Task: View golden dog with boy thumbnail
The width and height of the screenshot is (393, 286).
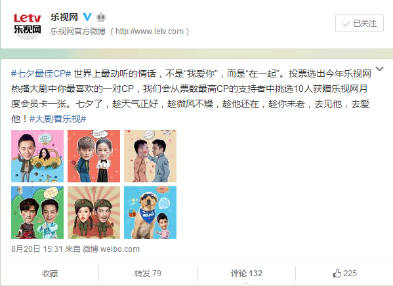Action: 150,213
